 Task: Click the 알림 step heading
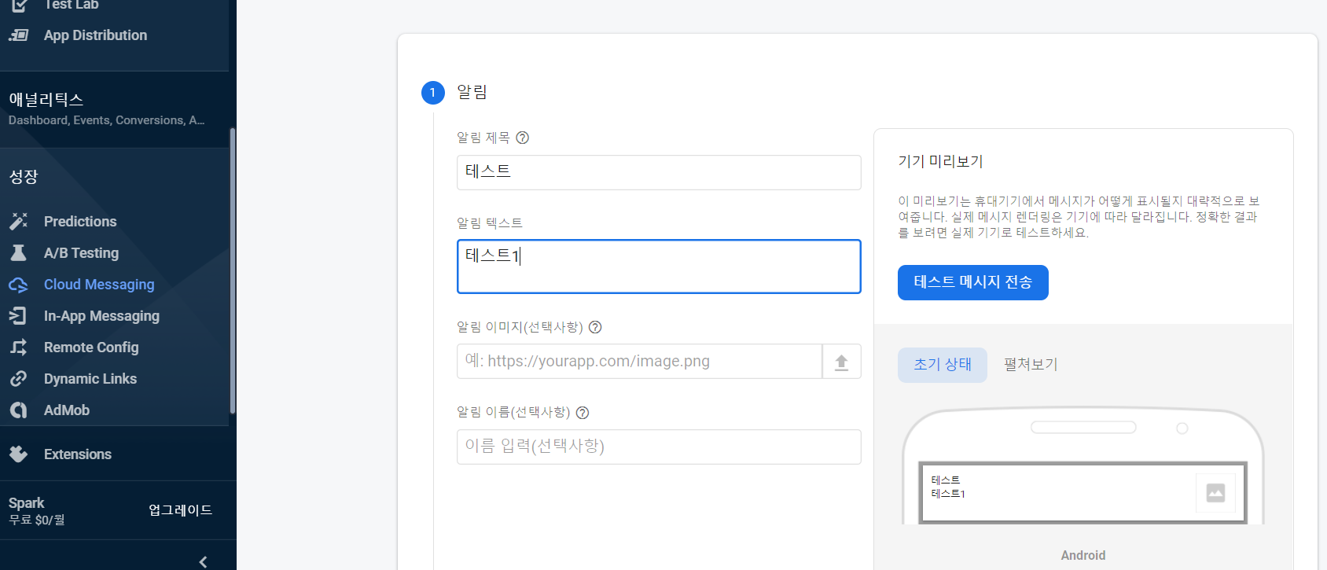coord(472,92)
